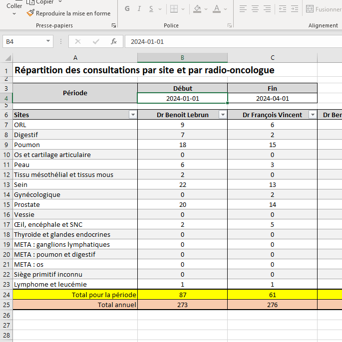342x342 pixels.
Task: Open font color dropdown arrow
Action: 226,9
